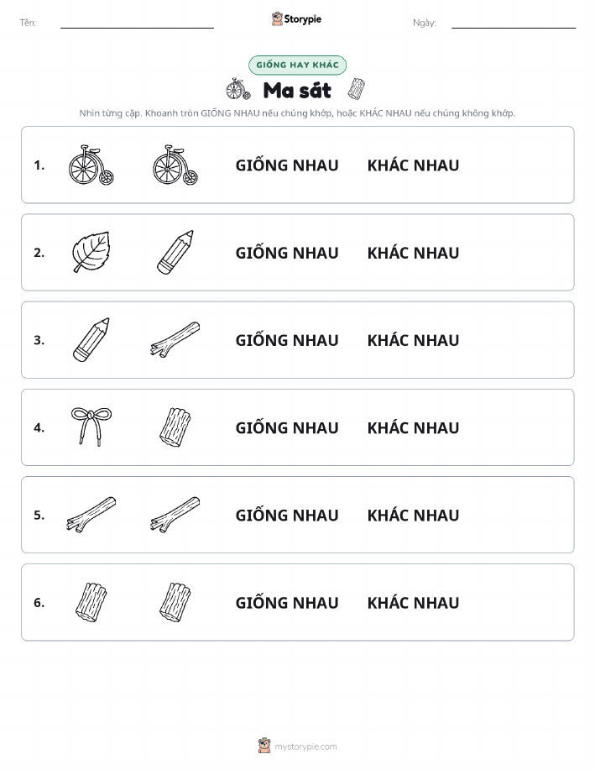
Task: Click the Storypie logo at top
Action: coord(296,19)
